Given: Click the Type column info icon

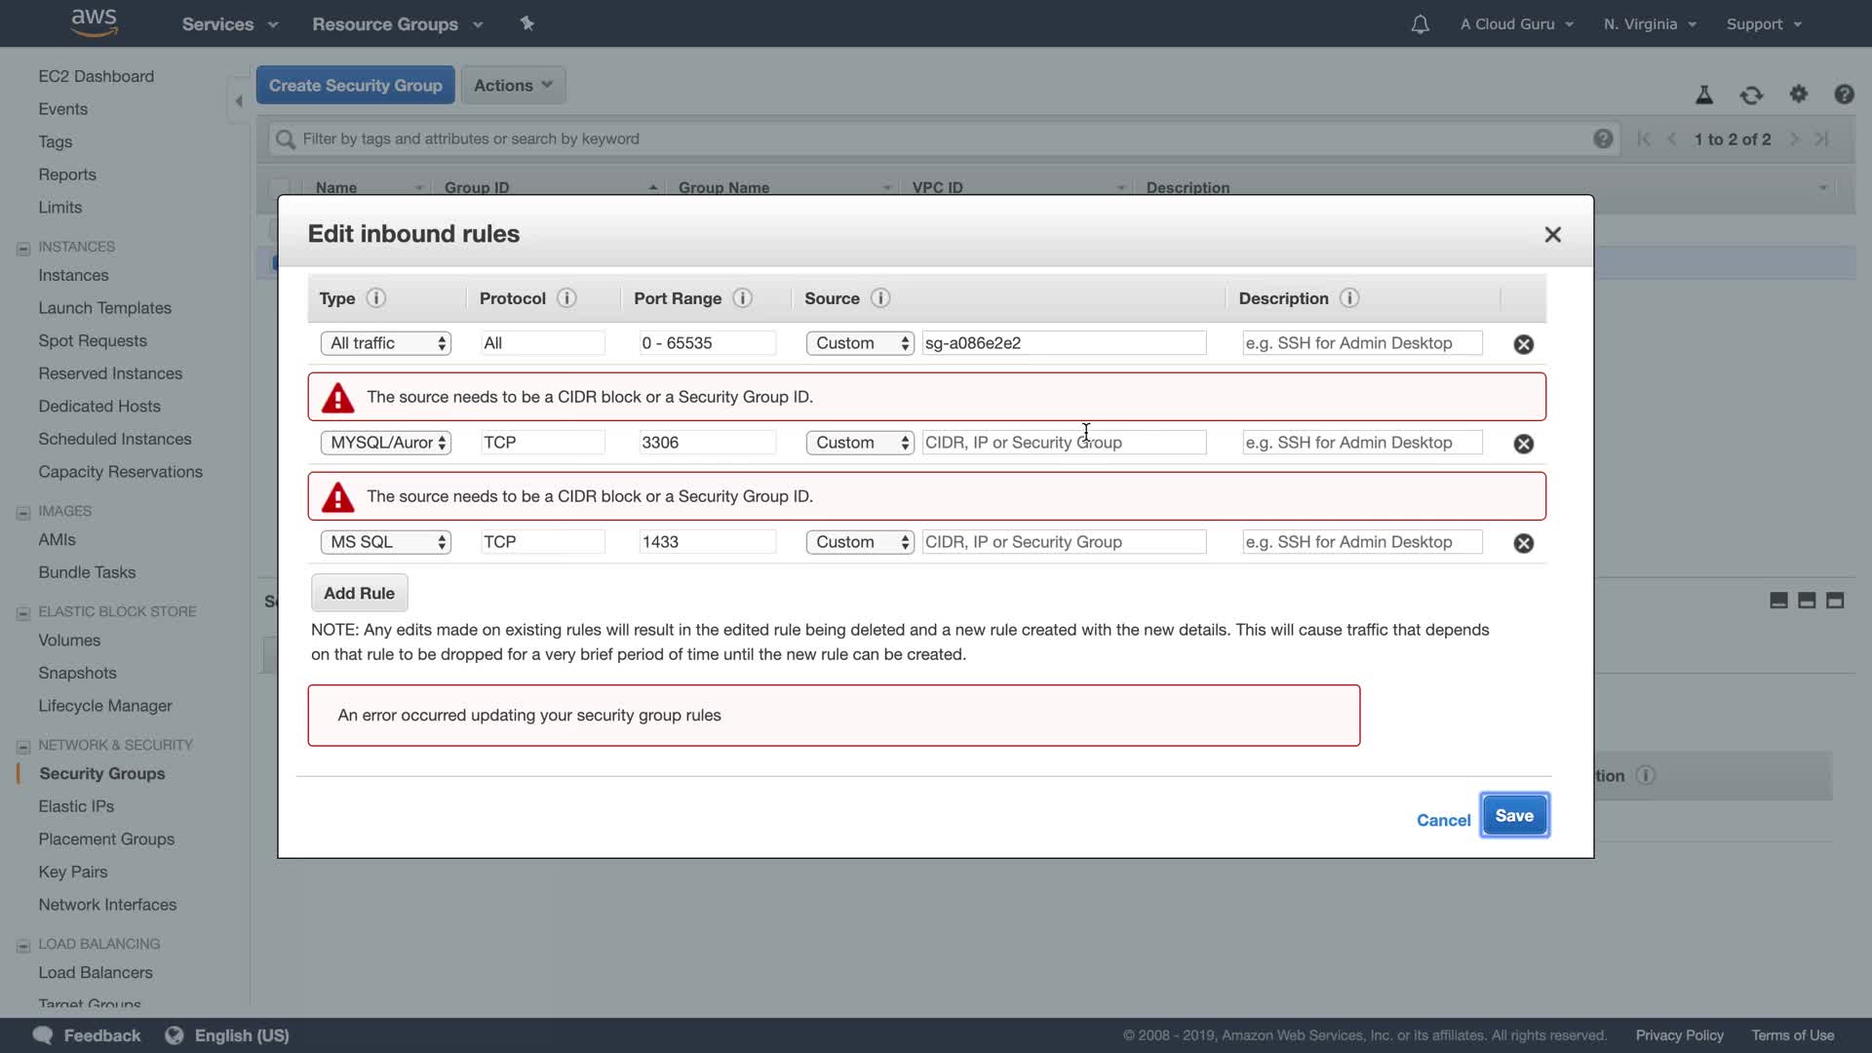Looking at the screenshot, I should coord(375,298).
